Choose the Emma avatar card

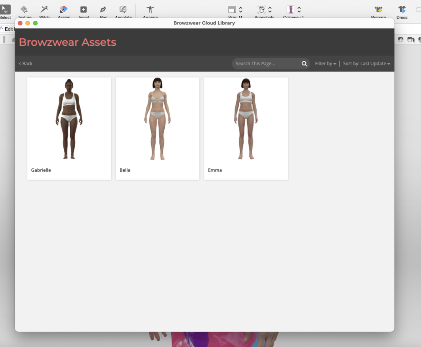[x=246, y=122]
